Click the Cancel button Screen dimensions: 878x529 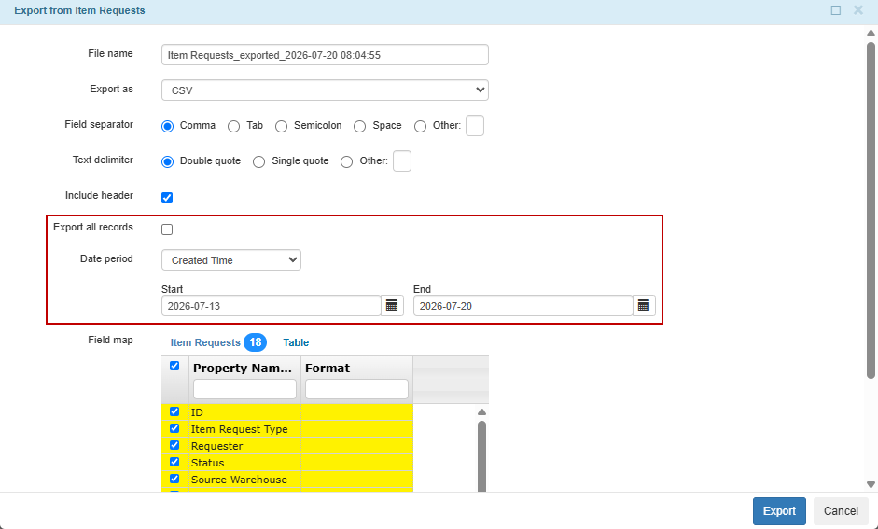click(x=841, y=511)
